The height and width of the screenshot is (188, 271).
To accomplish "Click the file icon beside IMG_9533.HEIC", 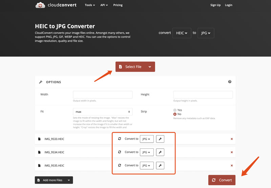I will coord(39,139).
